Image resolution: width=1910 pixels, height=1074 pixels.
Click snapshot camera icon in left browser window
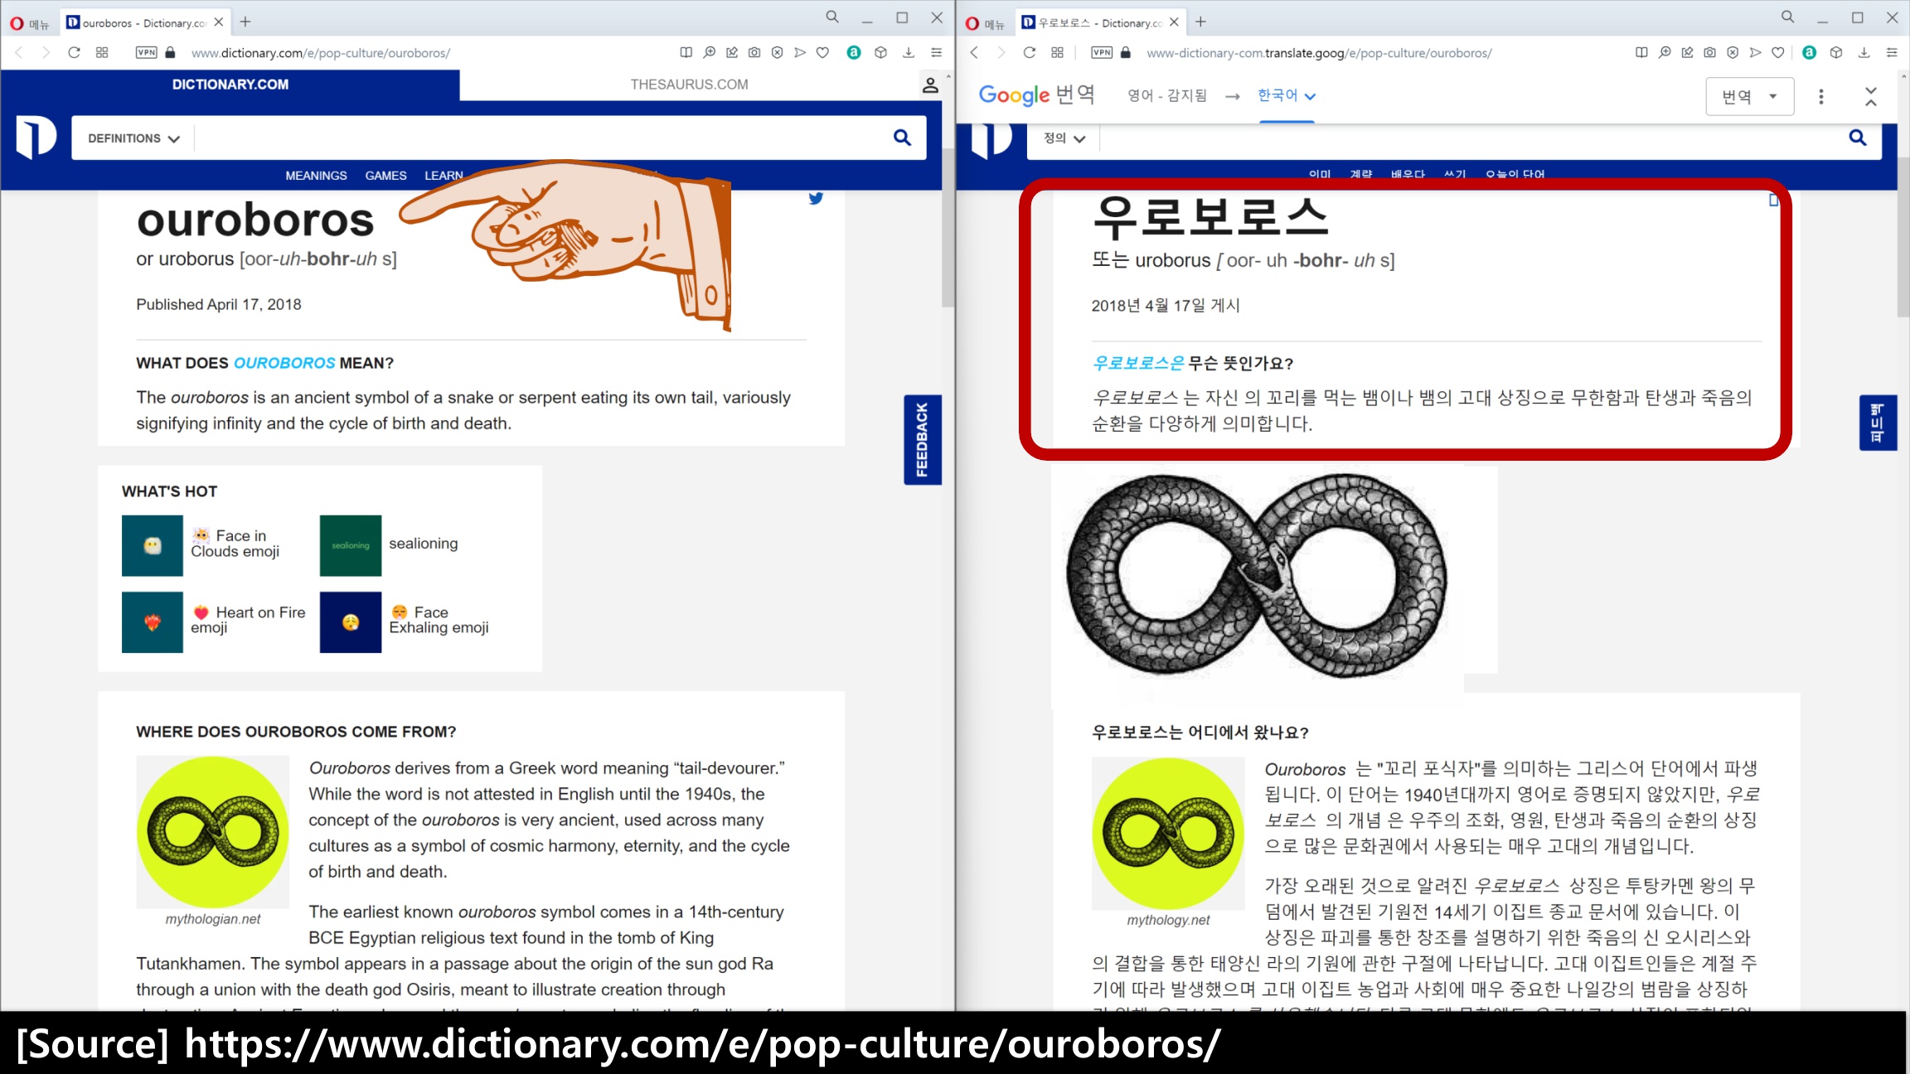(754, 52)
